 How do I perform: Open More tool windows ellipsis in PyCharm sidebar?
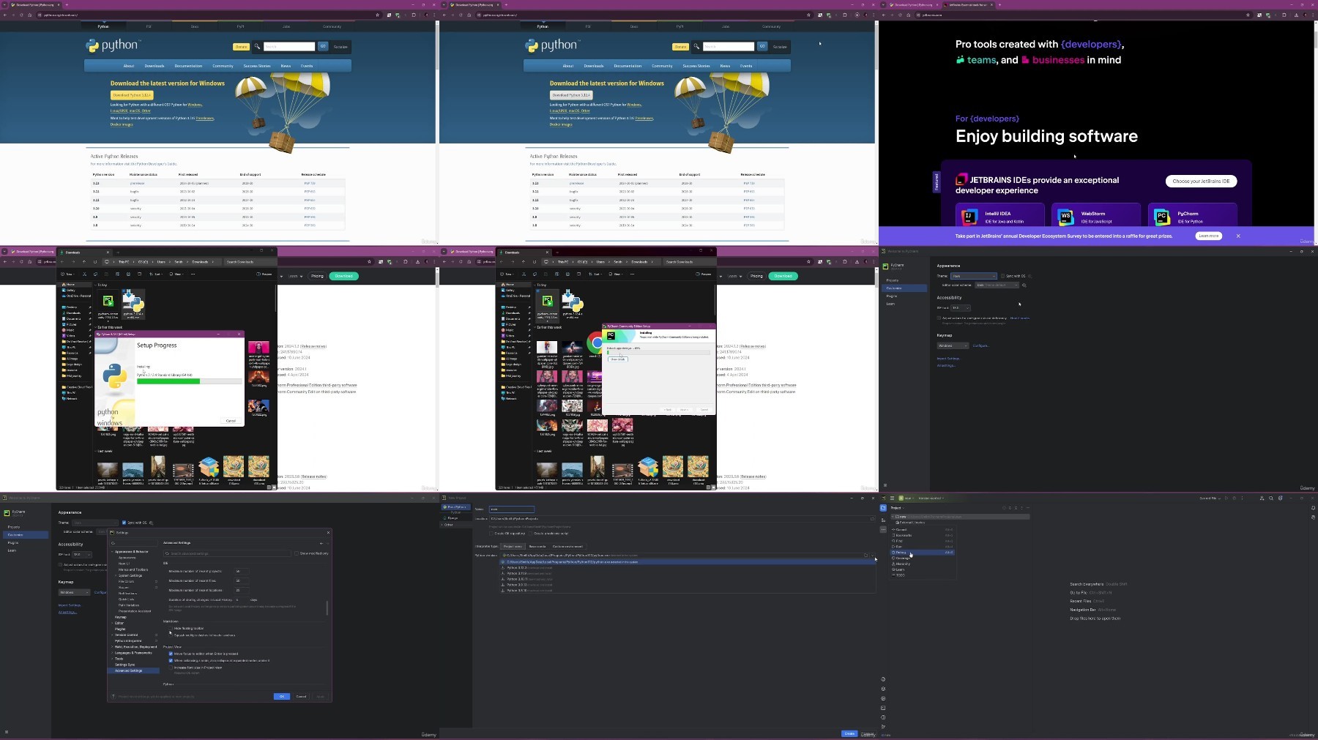pos(883,529)
